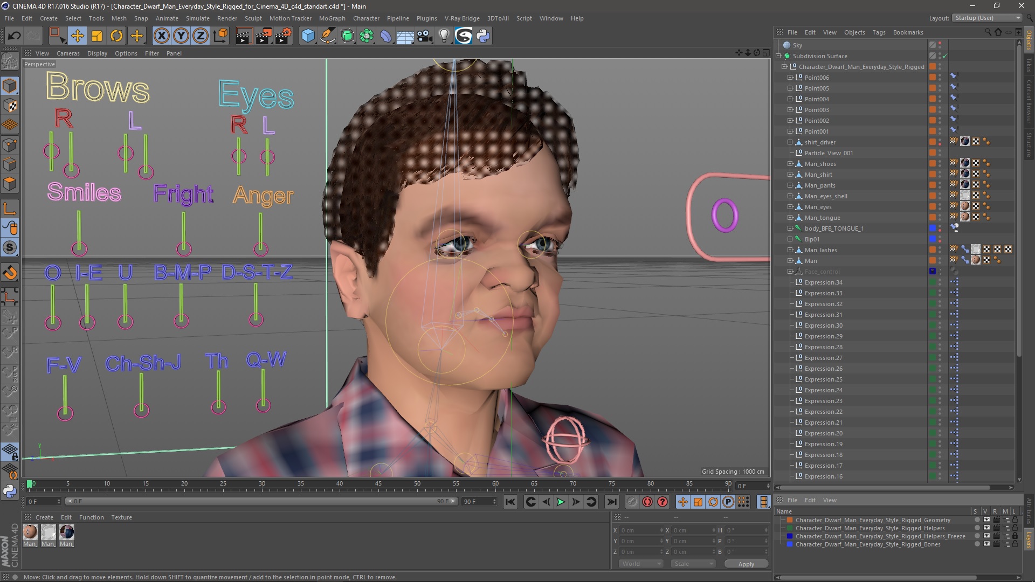The image size is (1035, 582).
Task: Toggle Y-axis lock icon
Action: 181,36
